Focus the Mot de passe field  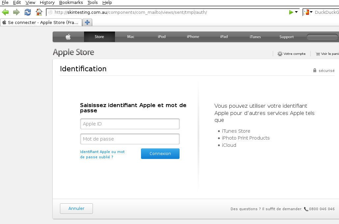[130, 139]
